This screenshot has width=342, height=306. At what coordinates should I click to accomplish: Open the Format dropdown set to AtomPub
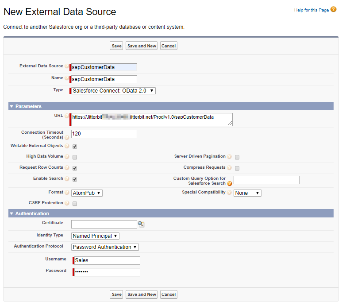pos(87,193)
